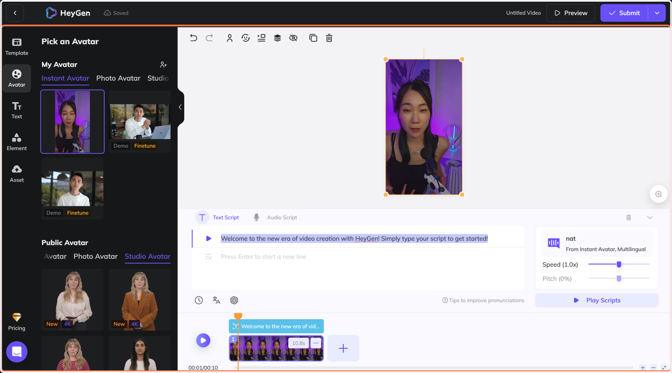Open the chat support bubble

coord(17,352)
